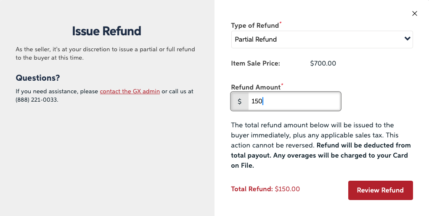
Task: Click the Issue Refund heading
Action: click(x=106, y=31)
